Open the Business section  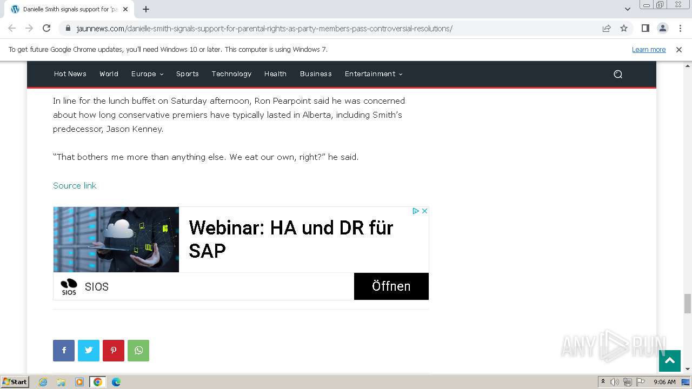[316, 74]
